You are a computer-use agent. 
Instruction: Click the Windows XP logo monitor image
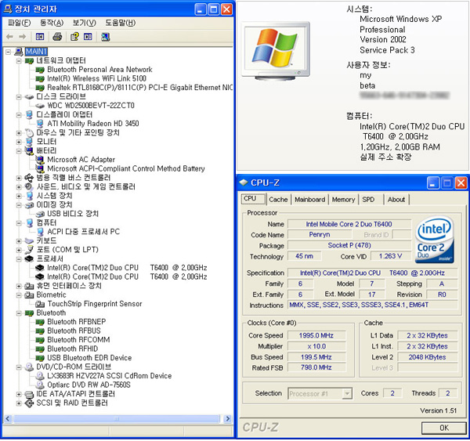point(276,51)
